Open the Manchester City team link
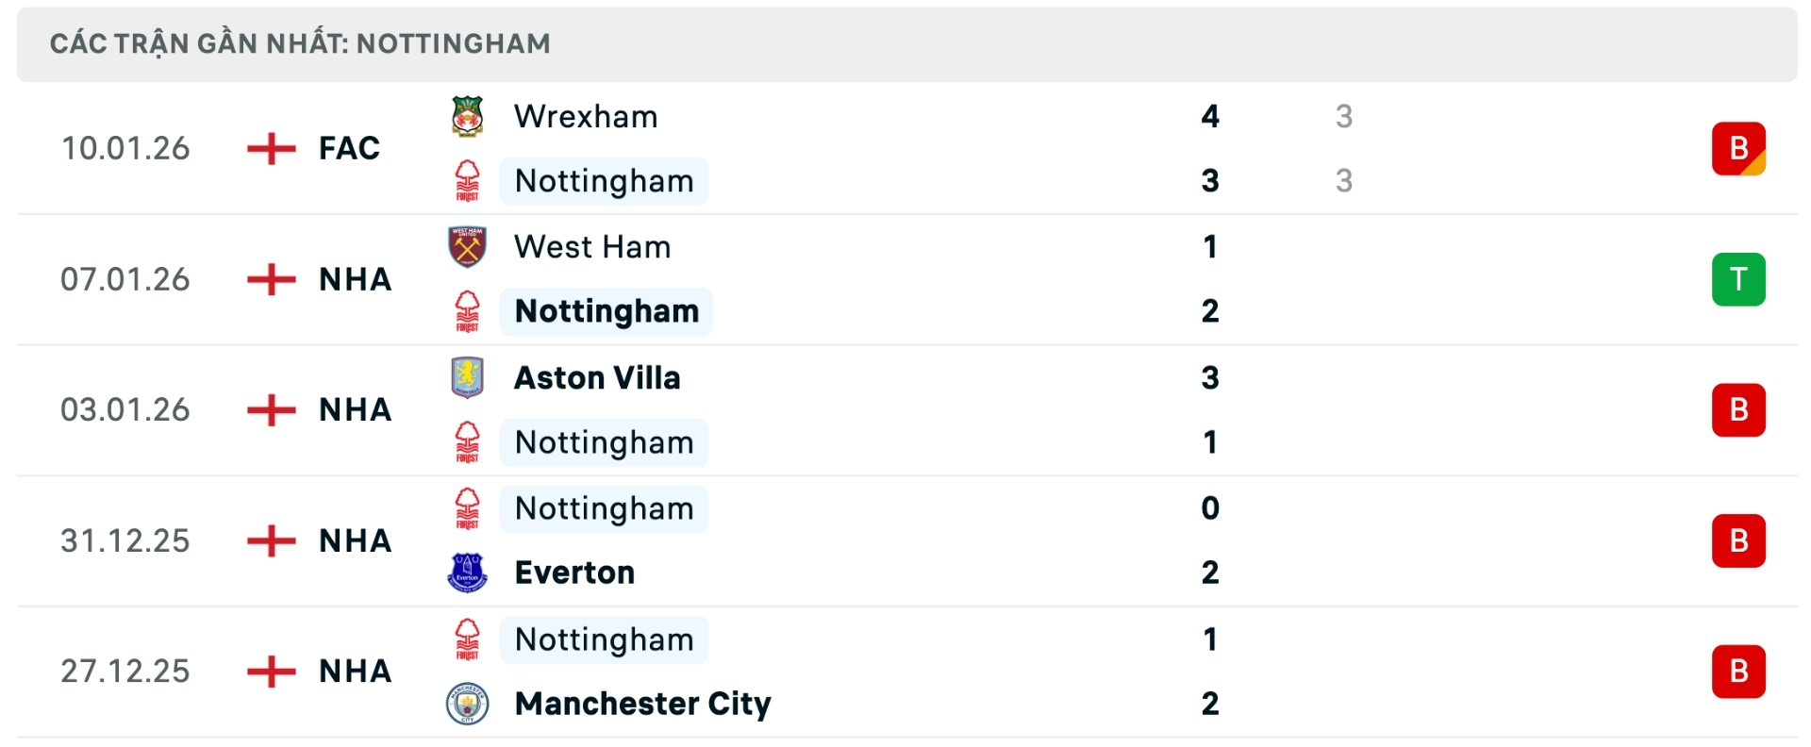1811x747 pixels. point(642,704)
